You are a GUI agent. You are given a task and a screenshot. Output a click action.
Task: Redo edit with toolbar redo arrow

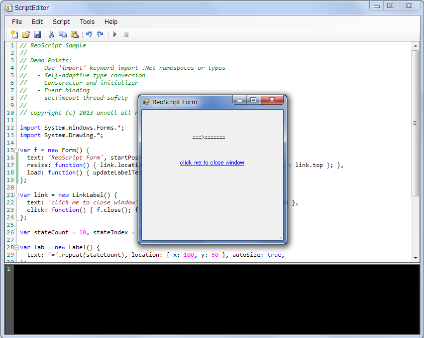(x=101, y=34)
